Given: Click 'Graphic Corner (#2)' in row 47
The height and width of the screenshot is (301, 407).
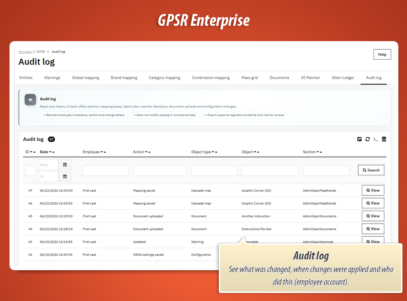Looking at the screenshot, I should [x=256, y=190].
